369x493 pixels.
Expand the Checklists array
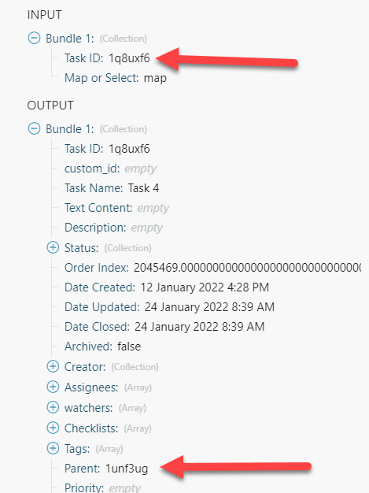(53, 428)
